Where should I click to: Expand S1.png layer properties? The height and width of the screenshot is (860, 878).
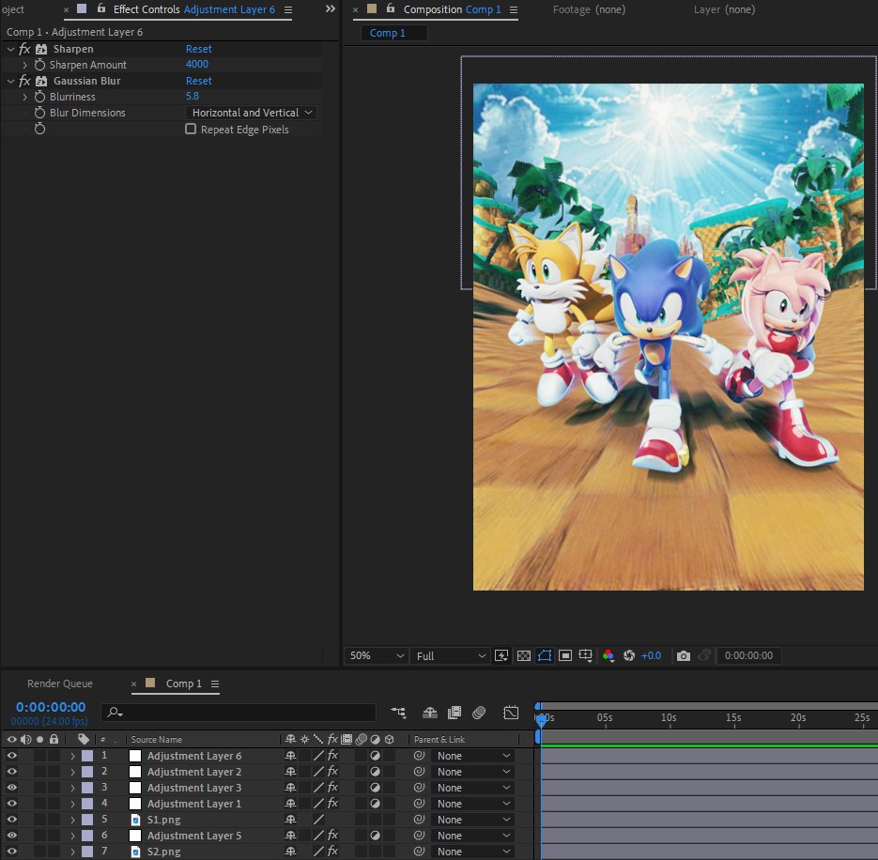(x=72, y=819)
